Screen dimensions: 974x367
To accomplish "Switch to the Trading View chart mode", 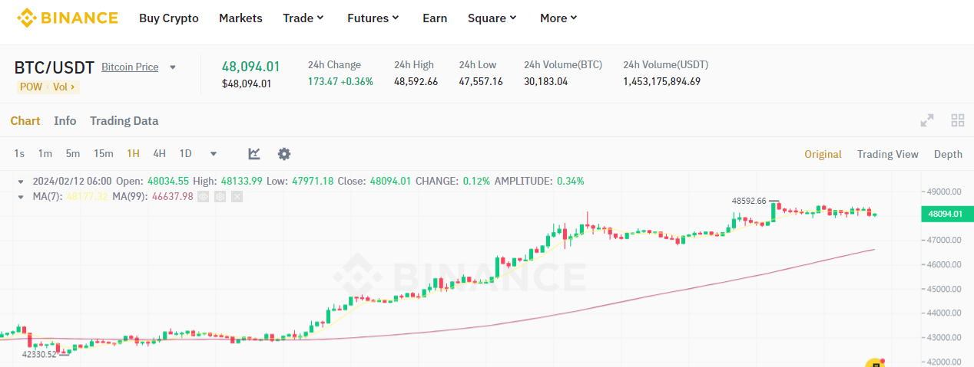I will pyautogui.click(x=888, y=154).
